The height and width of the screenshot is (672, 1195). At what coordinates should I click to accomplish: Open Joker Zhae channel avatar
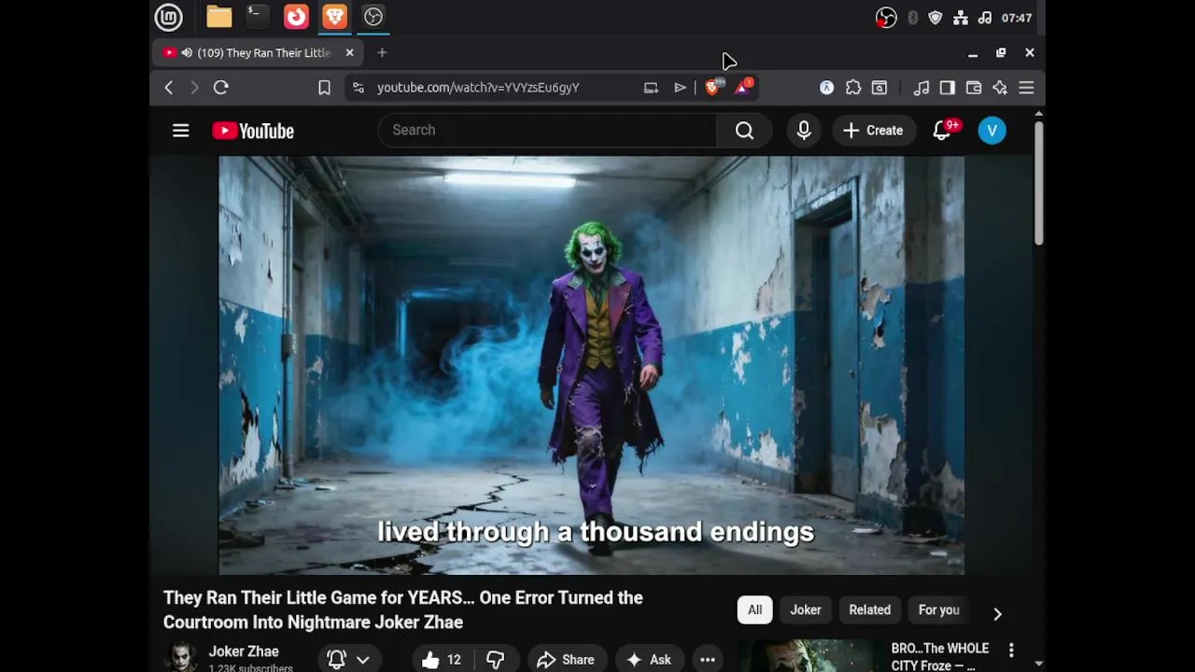[x=181, y=658]
